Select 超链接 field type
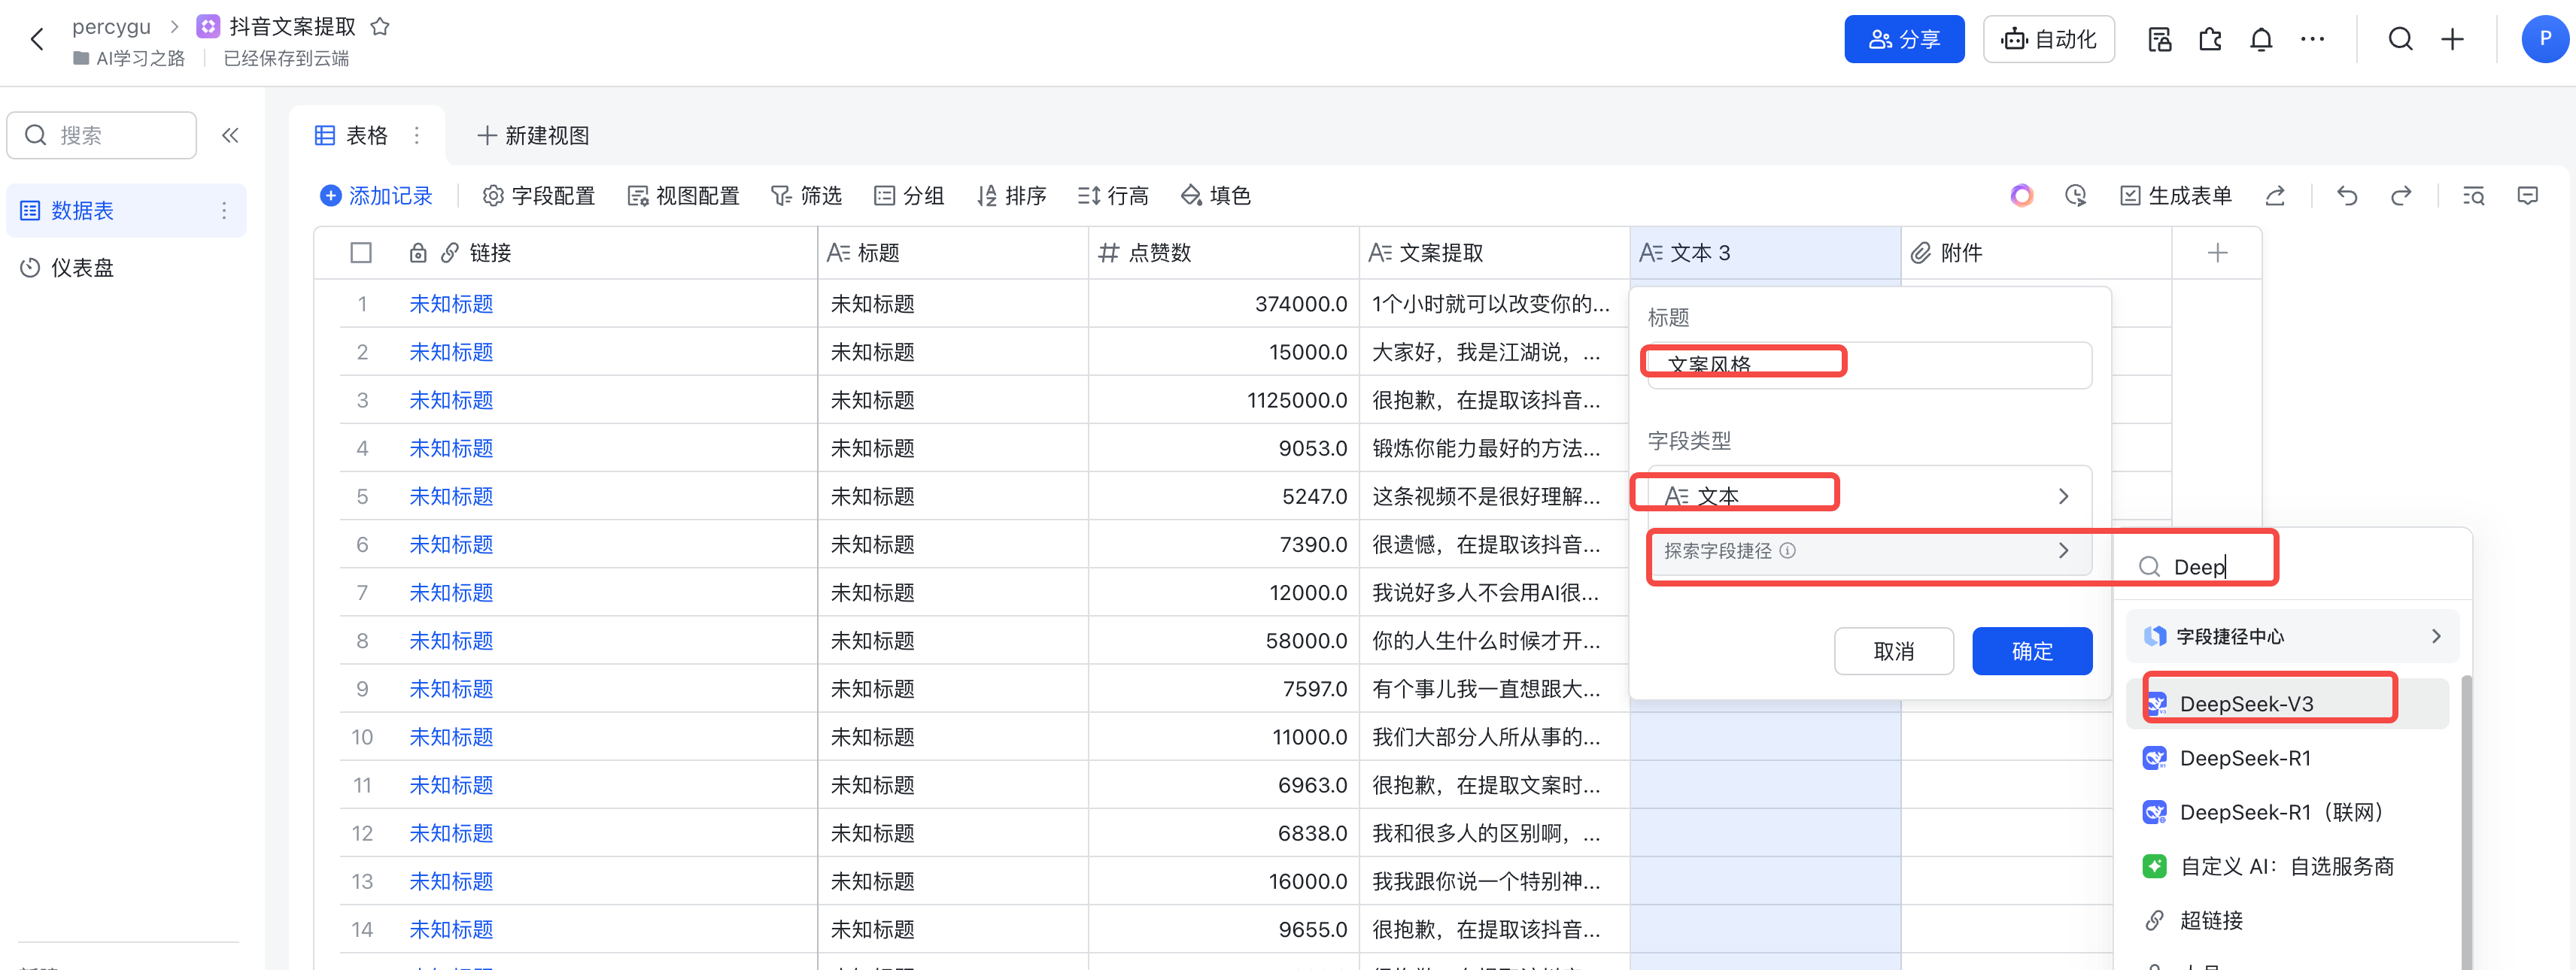 (x=2288, y=920)
